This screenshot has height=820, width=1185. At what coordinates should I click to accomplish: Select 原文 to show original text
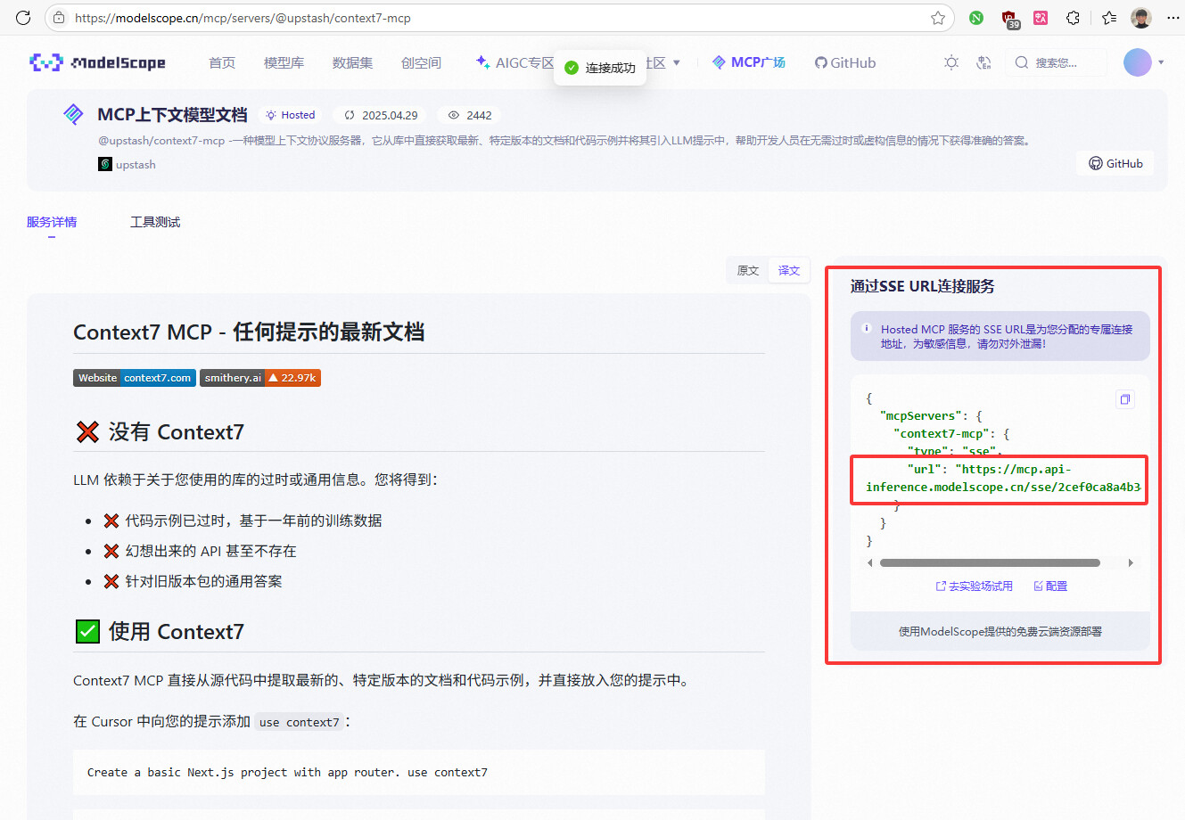[x=748, y=270]
